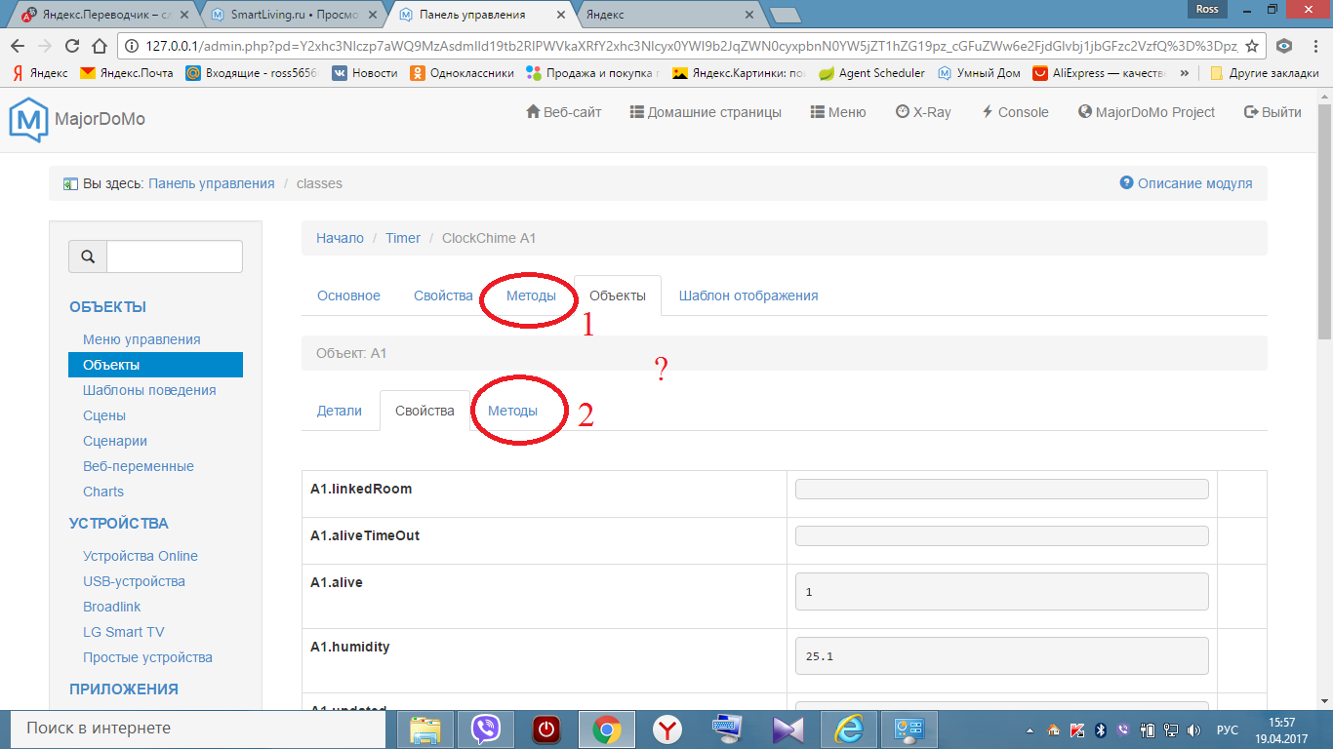Log out with Выйти
Viewport: 1333px width, 749px height.
pos(1272,112)
